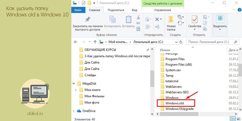Viewport: 242px width, 121px height.
Task: Collapse the ribbon with the chevron
Action: (x=234, y=10)
